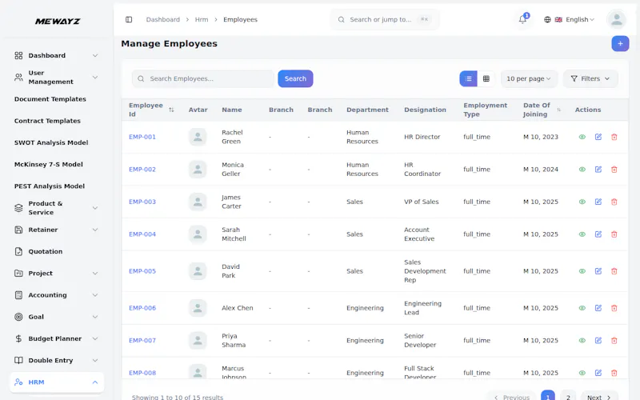Expand the Goal sidebar menu
Screen dimensions: 640x400
56,317
